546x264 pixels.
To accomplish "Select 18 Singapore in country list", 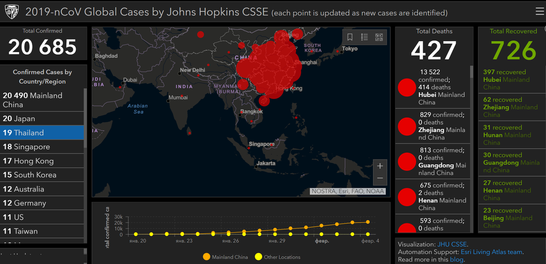I will [x=42, y=147].
